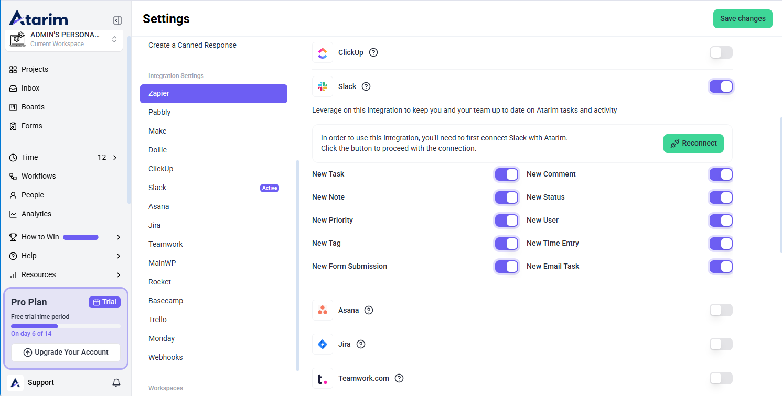The width and height of the screenshot is (782, 396).
Task: Click the Asana logo icon
Action: pos(323,310)
